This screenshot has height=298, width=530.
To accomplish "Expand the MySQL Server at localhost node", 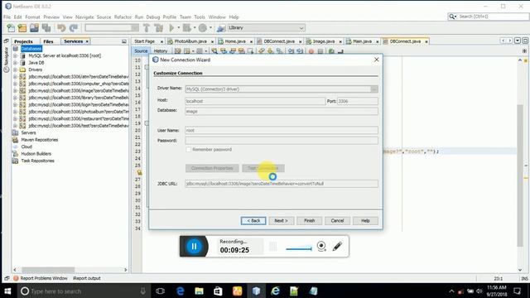I will pyautogui.click(x=15, y=55).
